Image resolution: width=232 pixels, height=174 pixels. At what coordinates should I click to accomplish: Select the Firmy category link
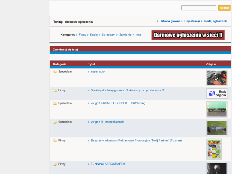[x=82, y=35]
